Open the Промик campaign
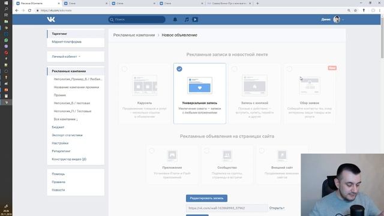 60,95
